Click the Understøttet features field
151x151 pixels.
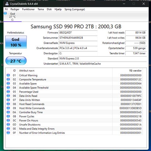(103, 64)
